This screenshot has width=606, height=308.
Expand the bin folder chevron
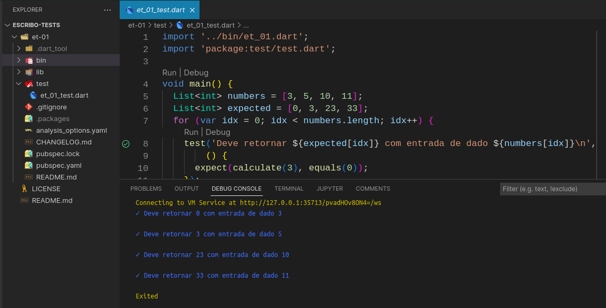[x=19, y=60]
